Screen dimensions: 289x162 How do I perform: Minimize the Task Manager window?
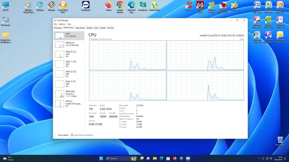pyautogui.click(x=231, y=20)
